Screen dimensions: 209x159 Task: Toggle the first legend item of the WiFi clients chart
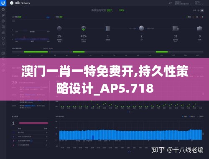(184, 116)
